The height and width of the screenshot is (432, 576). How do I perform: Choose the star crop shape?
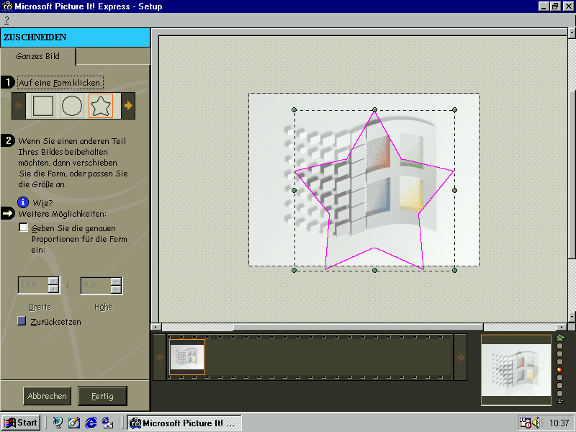click(x=101, y=106)
